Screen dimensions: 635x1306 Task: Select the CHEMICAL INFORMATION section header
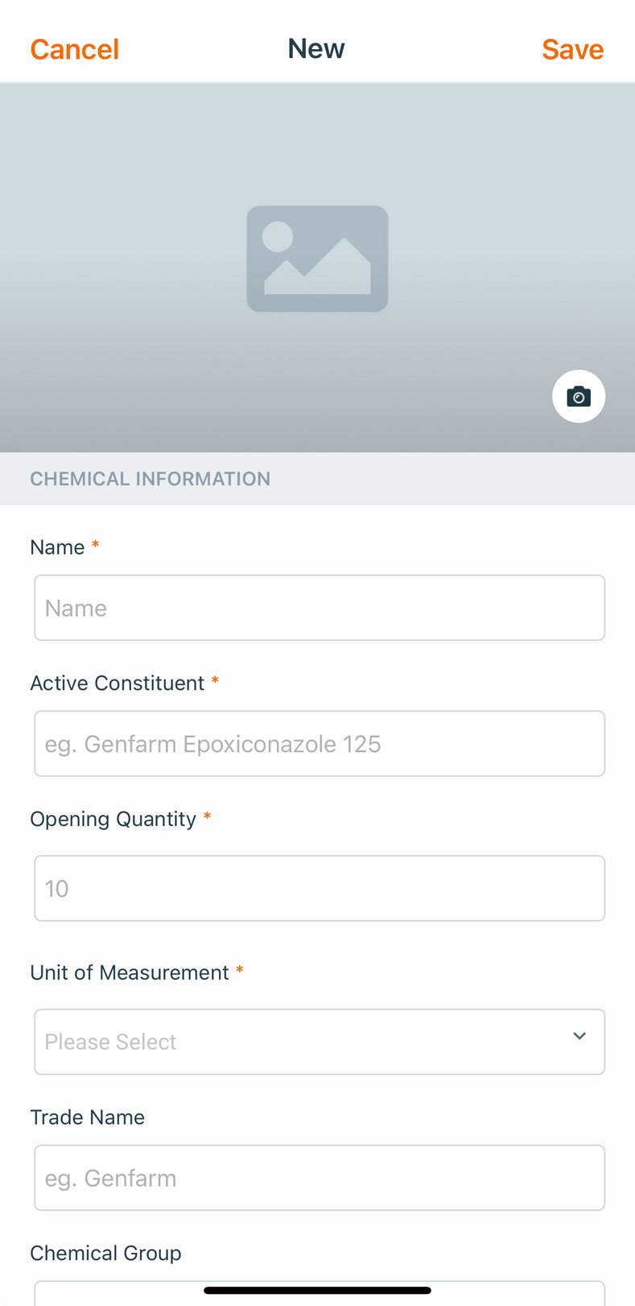click(x=150, y=478)
